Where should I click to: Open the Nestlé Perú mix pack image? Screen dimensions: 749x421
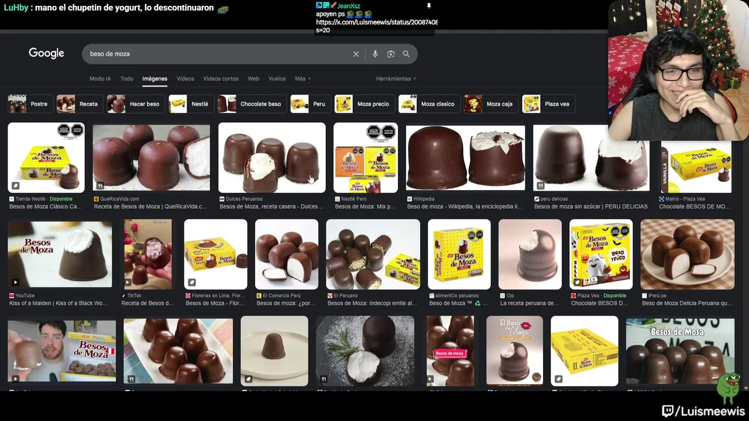coord(366,158)
